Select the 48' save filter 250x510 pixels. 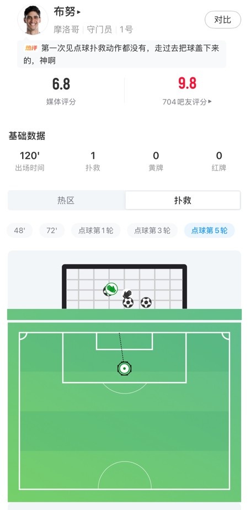19,231
